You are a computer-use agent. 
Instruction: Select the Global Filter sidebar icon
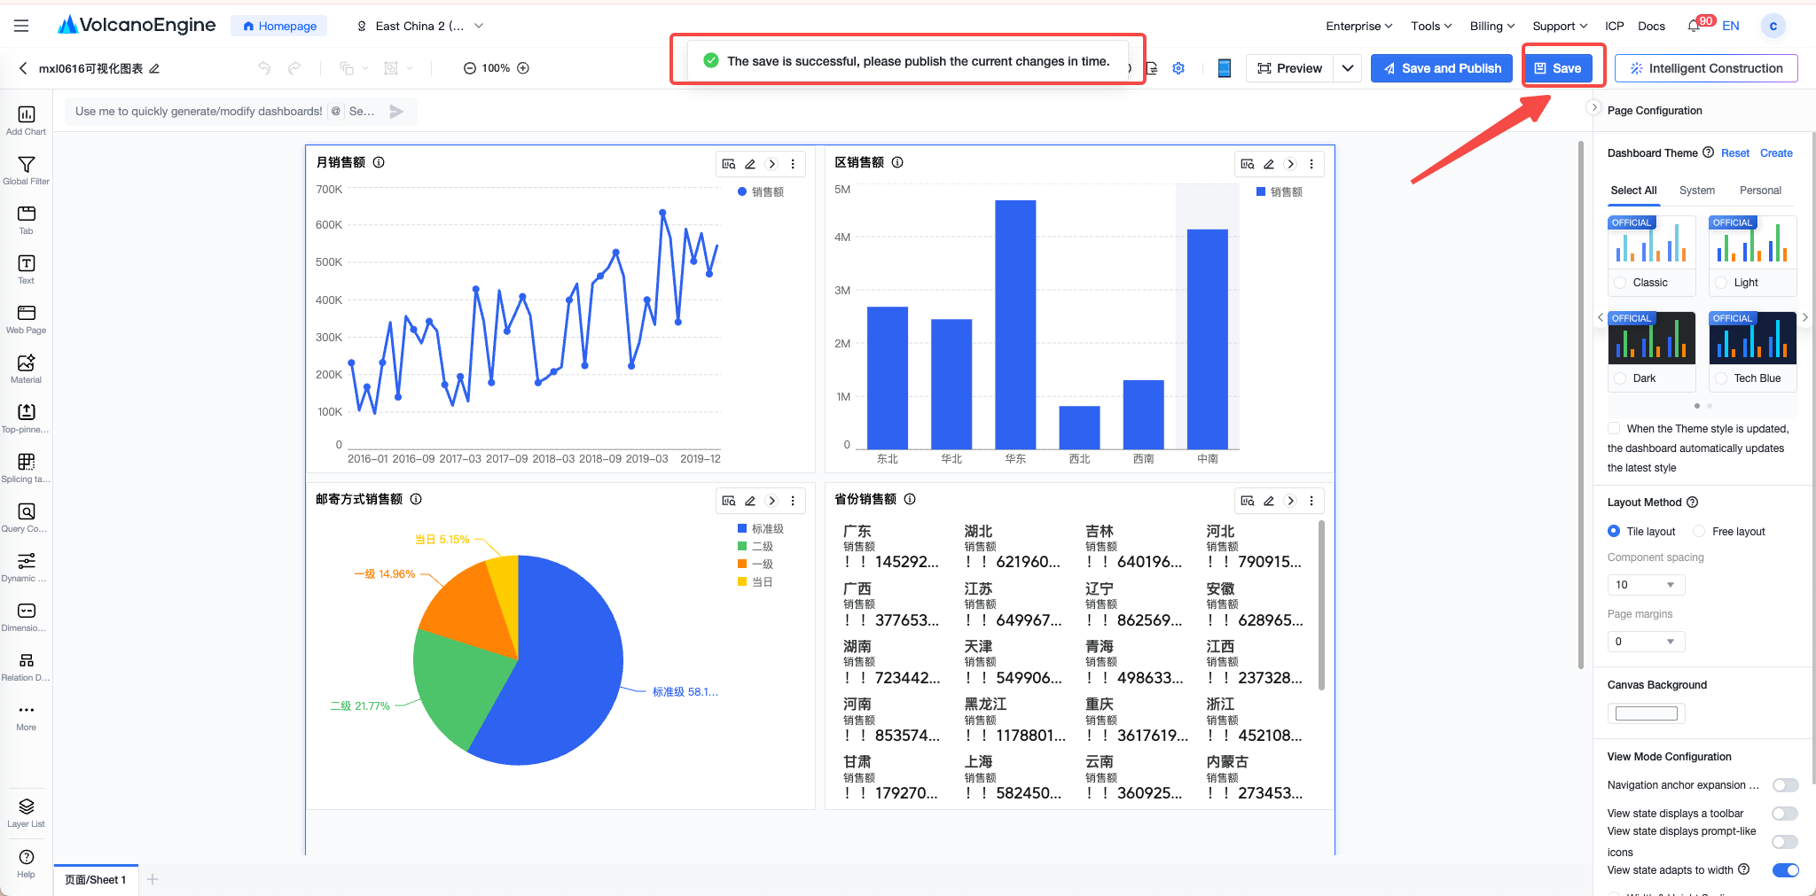(x=26, y=170)
